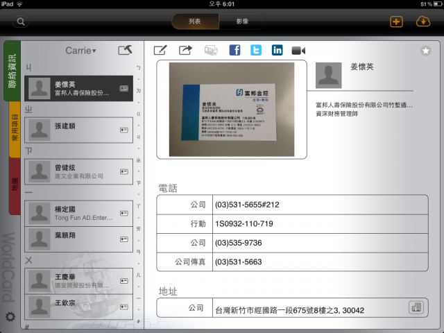This screenshot has width=444, height=333.
Task: Call company number (03)531-5655#212
Action: click(x=292, y=205)
